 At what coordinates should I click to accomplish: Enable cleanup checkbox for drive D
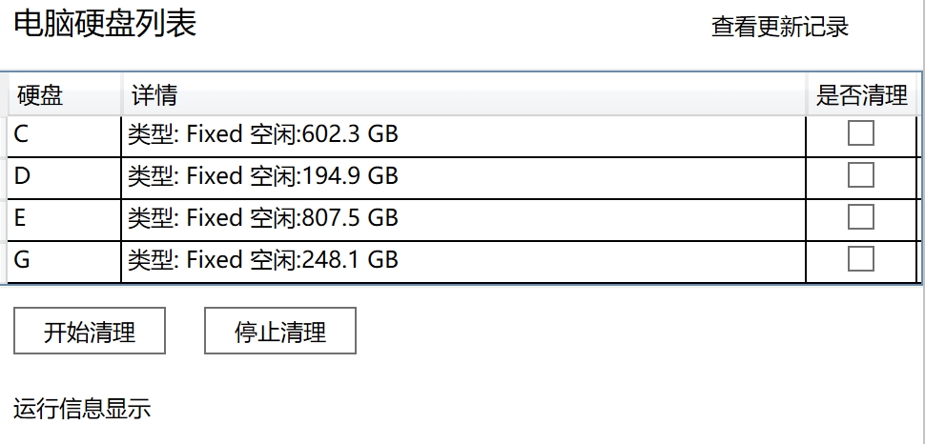tap(861, 175)
